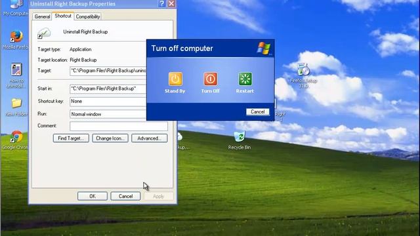Viewport: 420px width, 236px height.
Task: Select the How to uninstall document icon
Action: (16, 69)
